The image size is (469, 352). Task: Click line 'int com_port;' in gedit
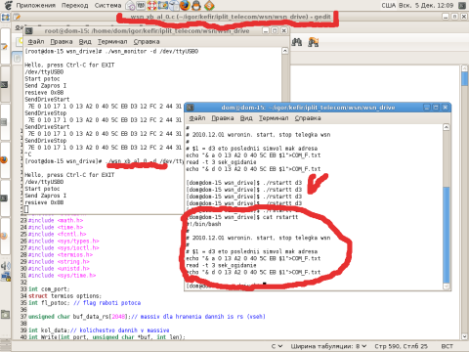pos(49,289)
